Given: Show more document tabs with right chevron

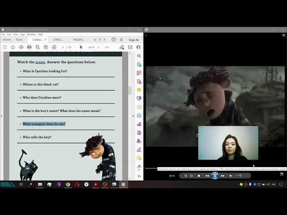Looking at the screenshot, I should 104,39.
